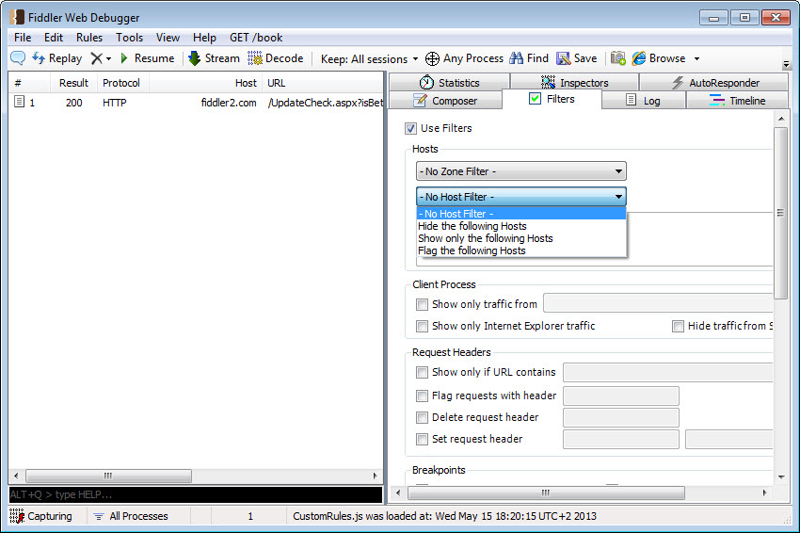Screen dimensions: 800x533
Task: Click the Replay toolbar button
Action: 57,58
